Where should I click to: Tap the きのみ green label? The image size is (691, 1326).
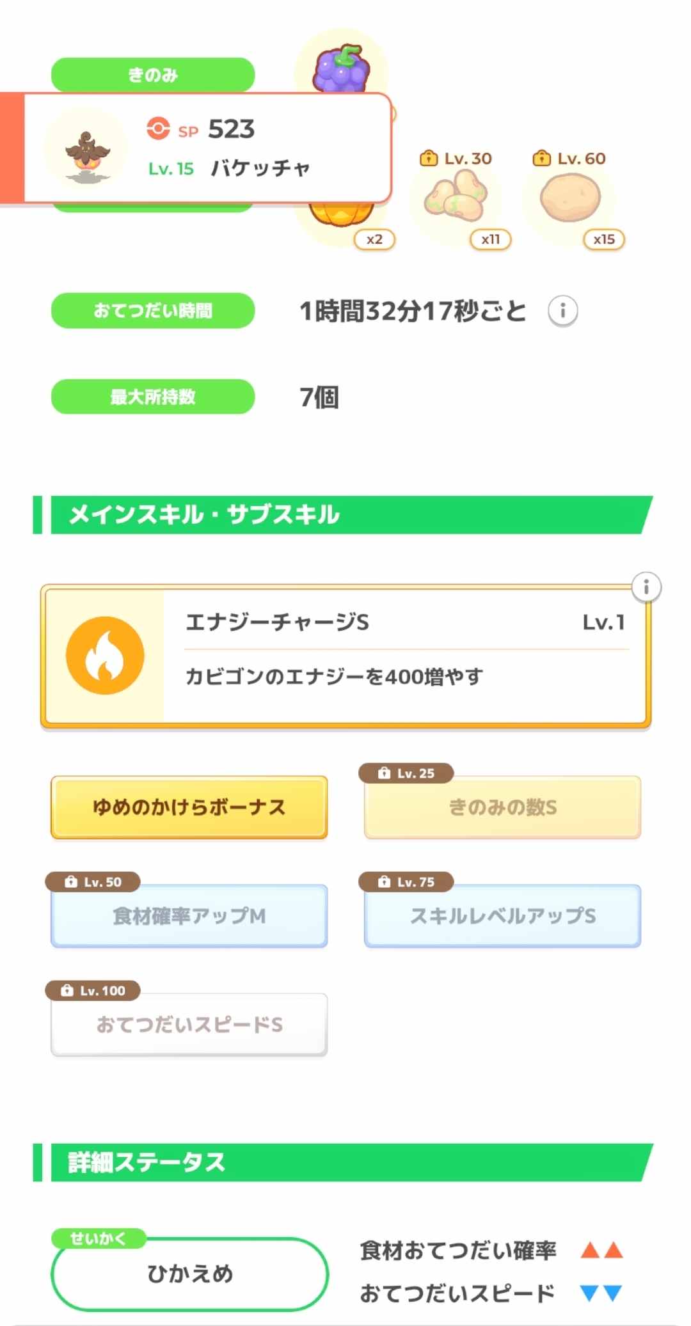click(153, 75)
